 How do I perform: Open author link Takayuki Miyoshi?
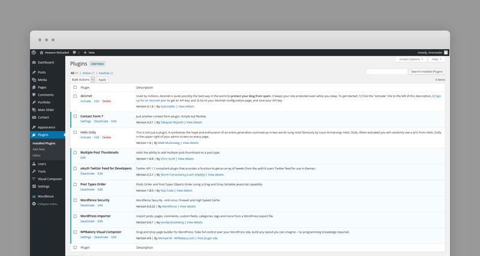(x=172, y=122)
